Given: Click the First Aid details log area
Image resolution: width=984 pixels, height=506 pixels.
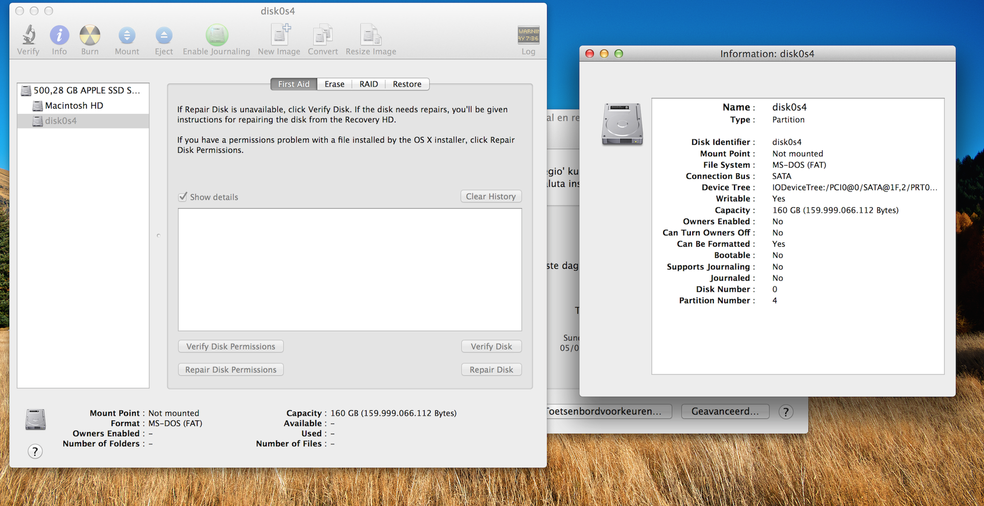Looking at the screenshot, I should 350,270.
